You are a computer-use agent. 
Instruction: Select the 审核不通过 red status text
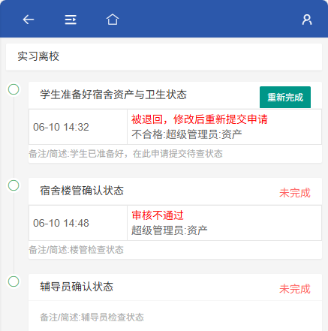(158, 215)
